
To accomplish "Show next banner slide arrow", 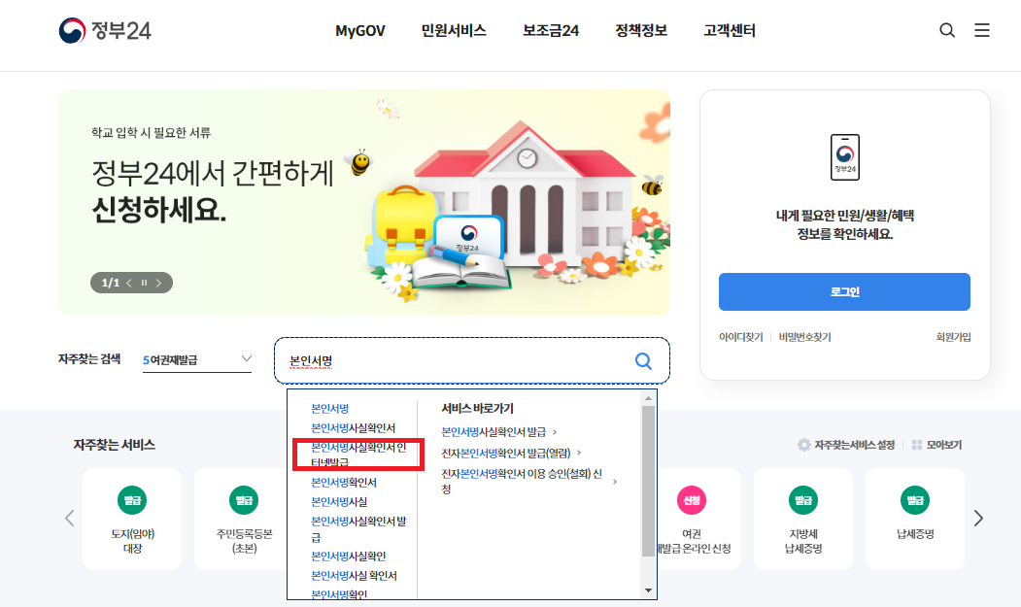I will (x=158, y=283).
